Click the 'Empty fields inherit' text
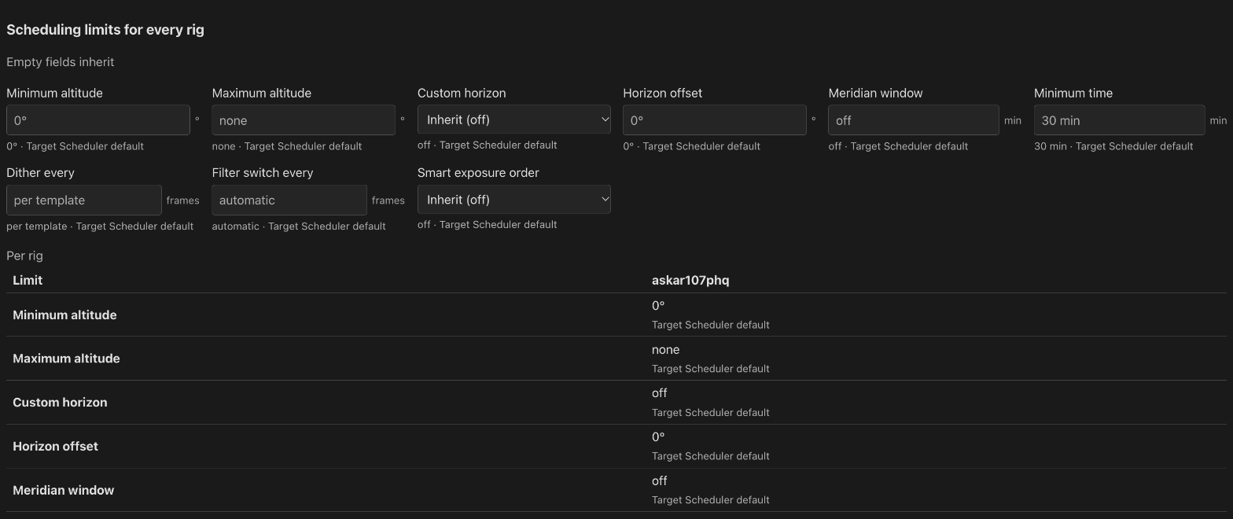Image resolution: width=1233 pixels, height=519 pixels. pyautogui.click(x=61, y=62)
